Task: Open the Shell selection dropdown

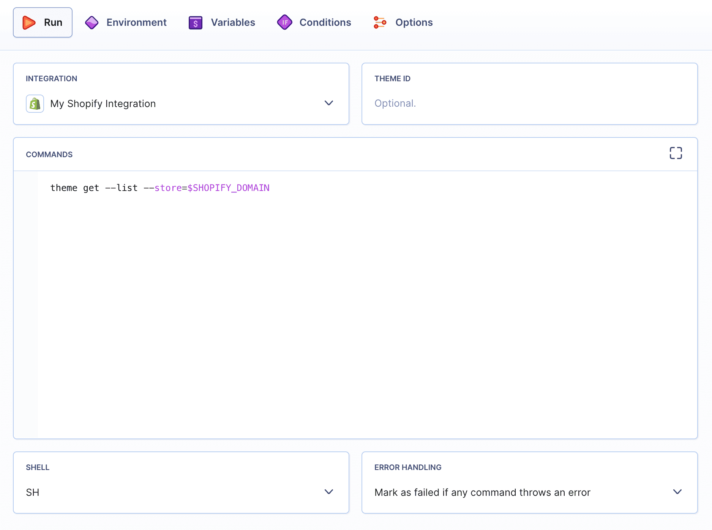Action: [181, 492]
